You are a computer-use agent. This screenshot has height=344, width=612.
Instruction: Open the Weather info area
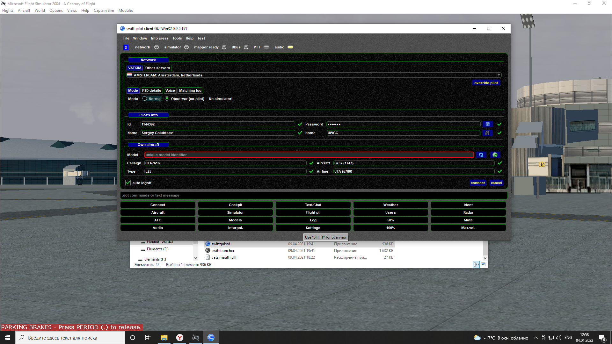click(391, 205)
